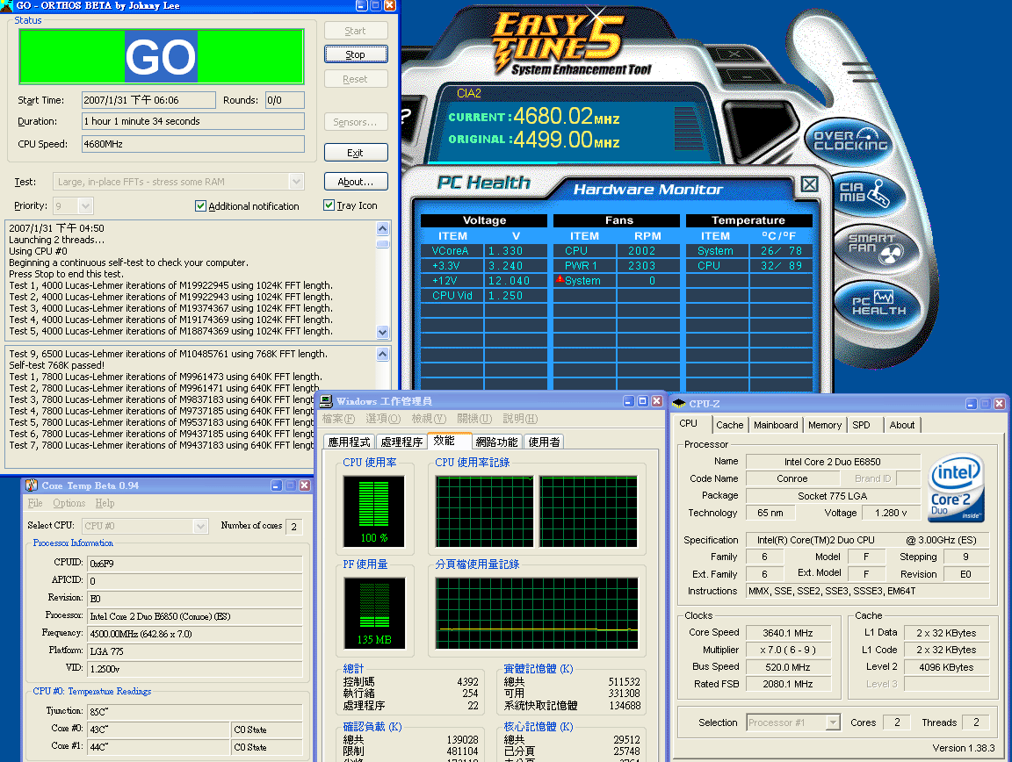This screenshot has width=1012, height=762.
Task: Toggle Additional notification checkbox in ORTHOS
Action: 200,205
